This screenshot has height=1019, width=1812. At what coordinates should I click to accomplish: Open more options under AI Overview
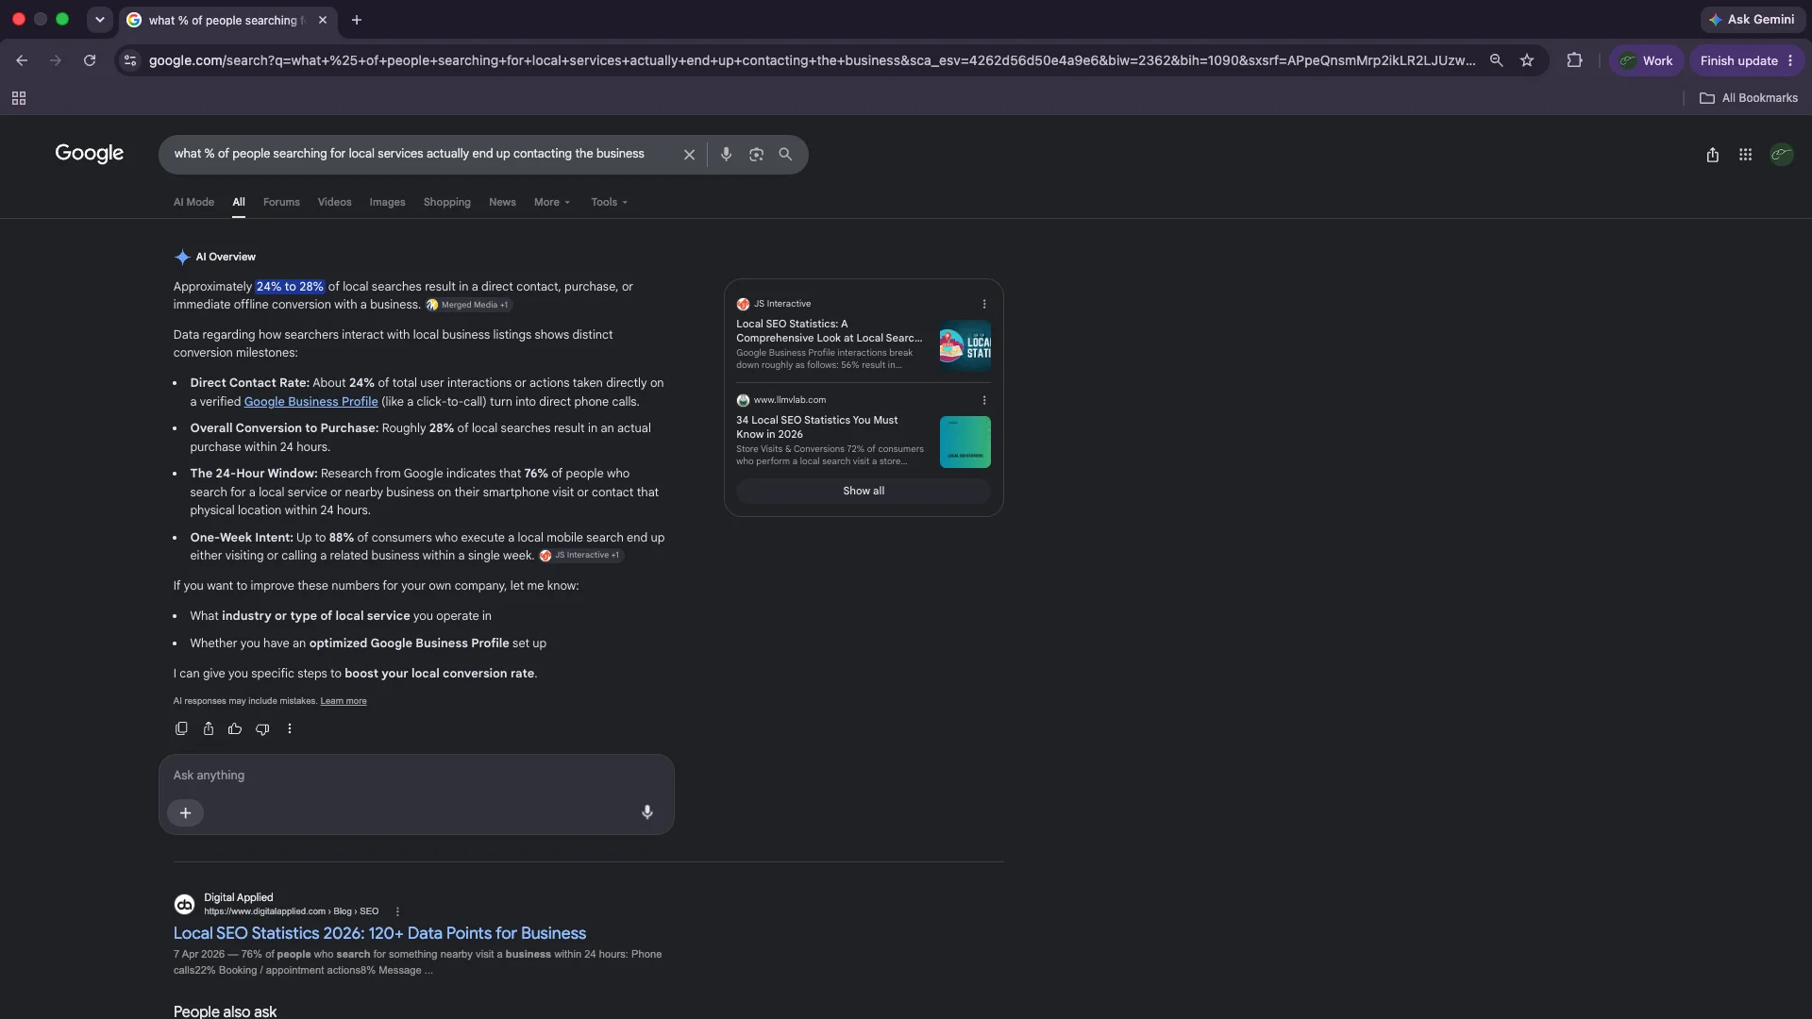[290, 728]
